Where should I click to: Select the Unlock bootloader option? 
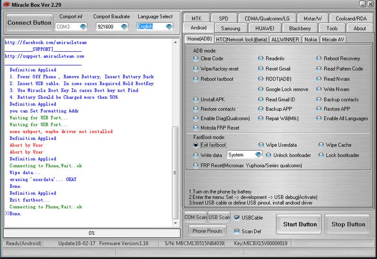click(x=288, y=155)
